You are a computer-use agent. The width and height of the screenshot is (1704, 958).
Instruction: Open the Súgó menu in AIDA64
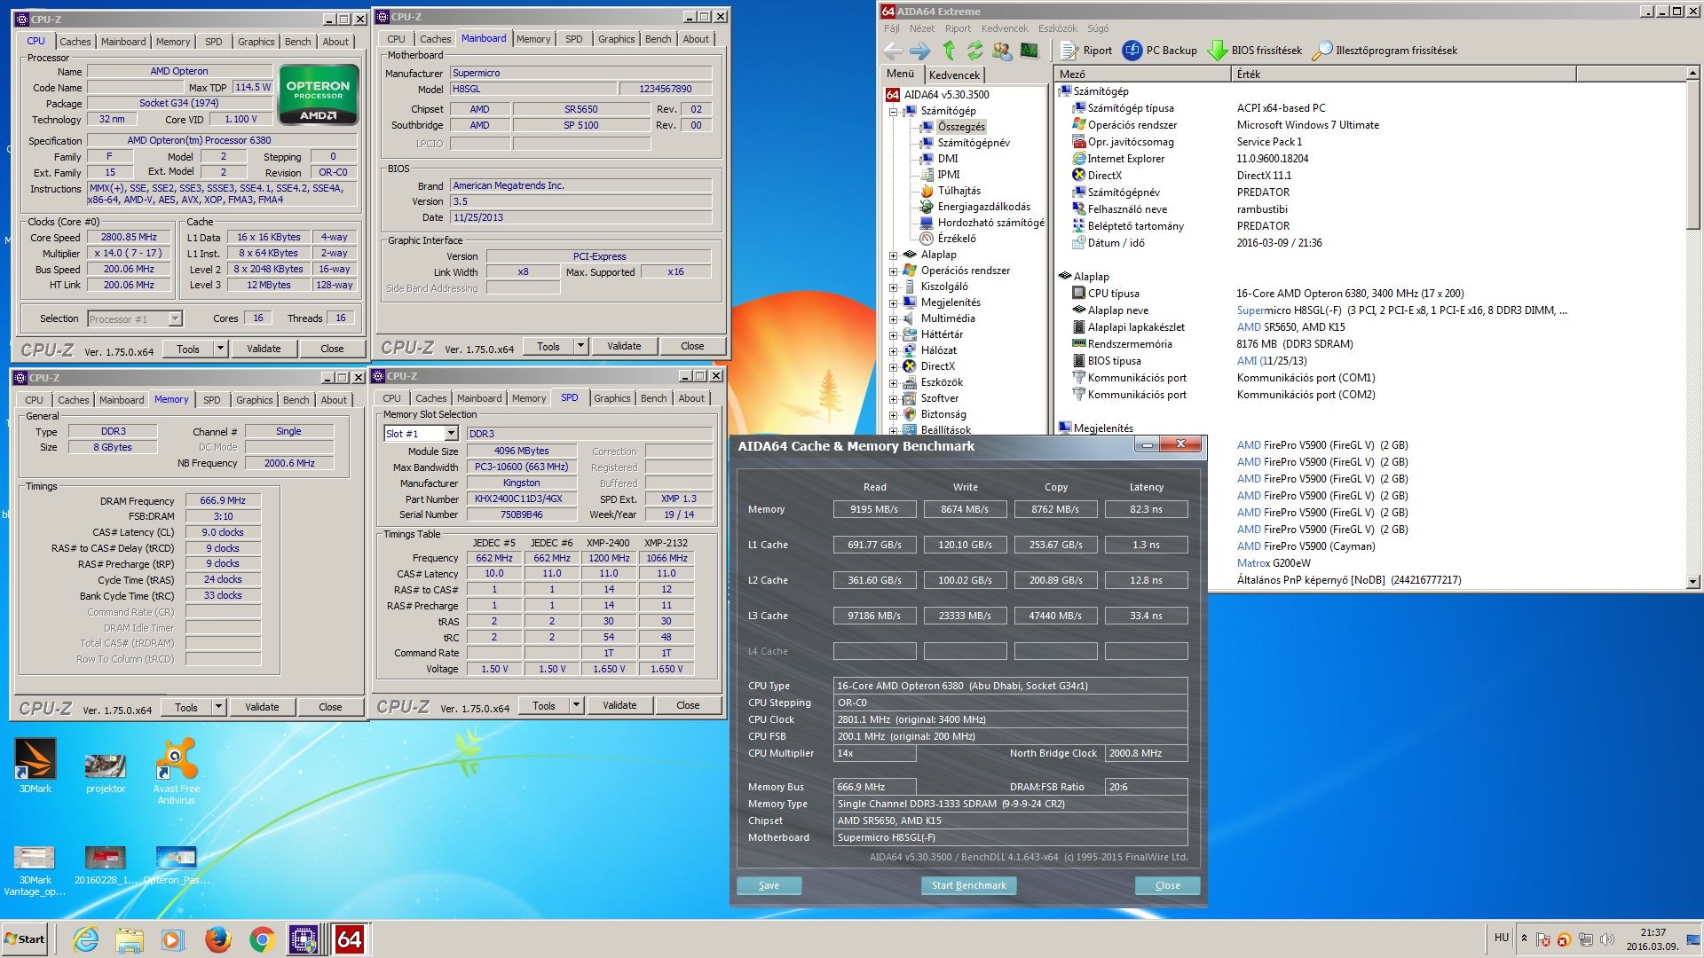pyautogui.click(x=1098, y=28)
